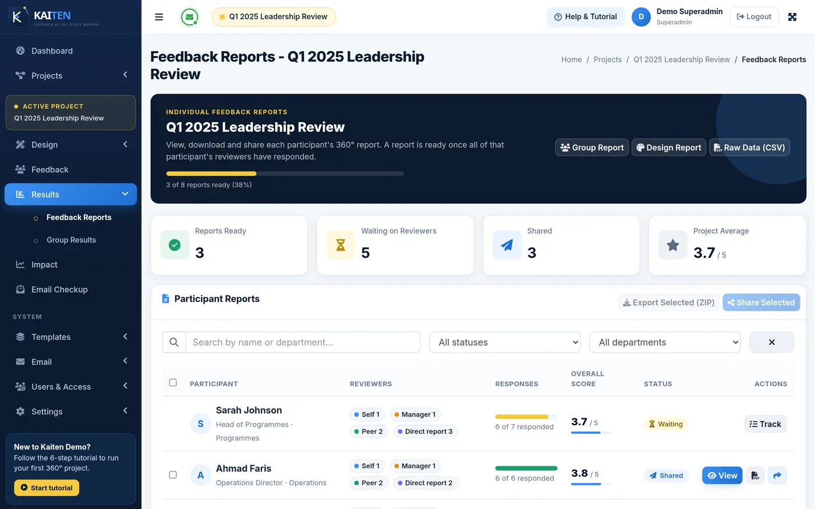This screenshot has height=509, width=815.
Task: Click the Demo Superadmin avatar
Action: pyautogui.click(x=641, y=17)
